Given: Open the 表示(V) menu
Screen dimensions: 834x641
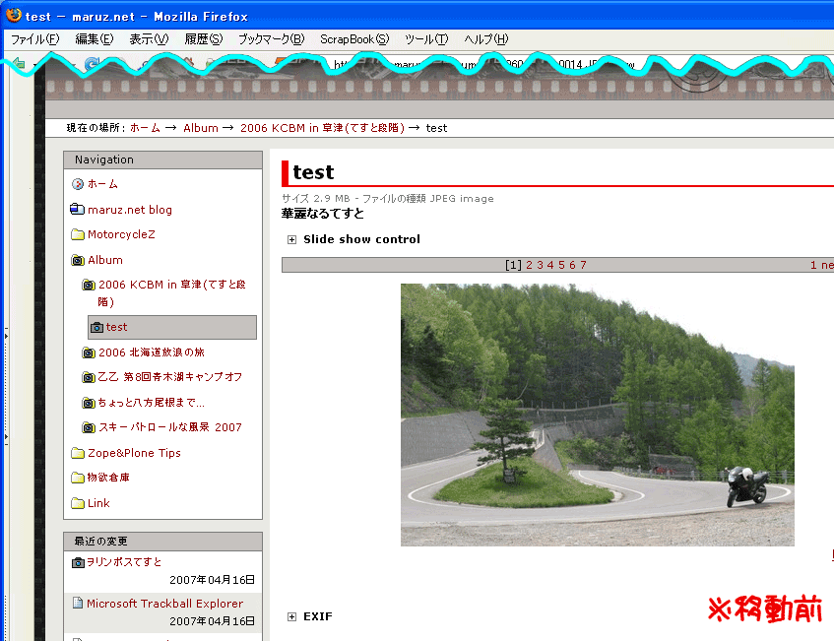Looking at the screenshot, I should 149,39.
